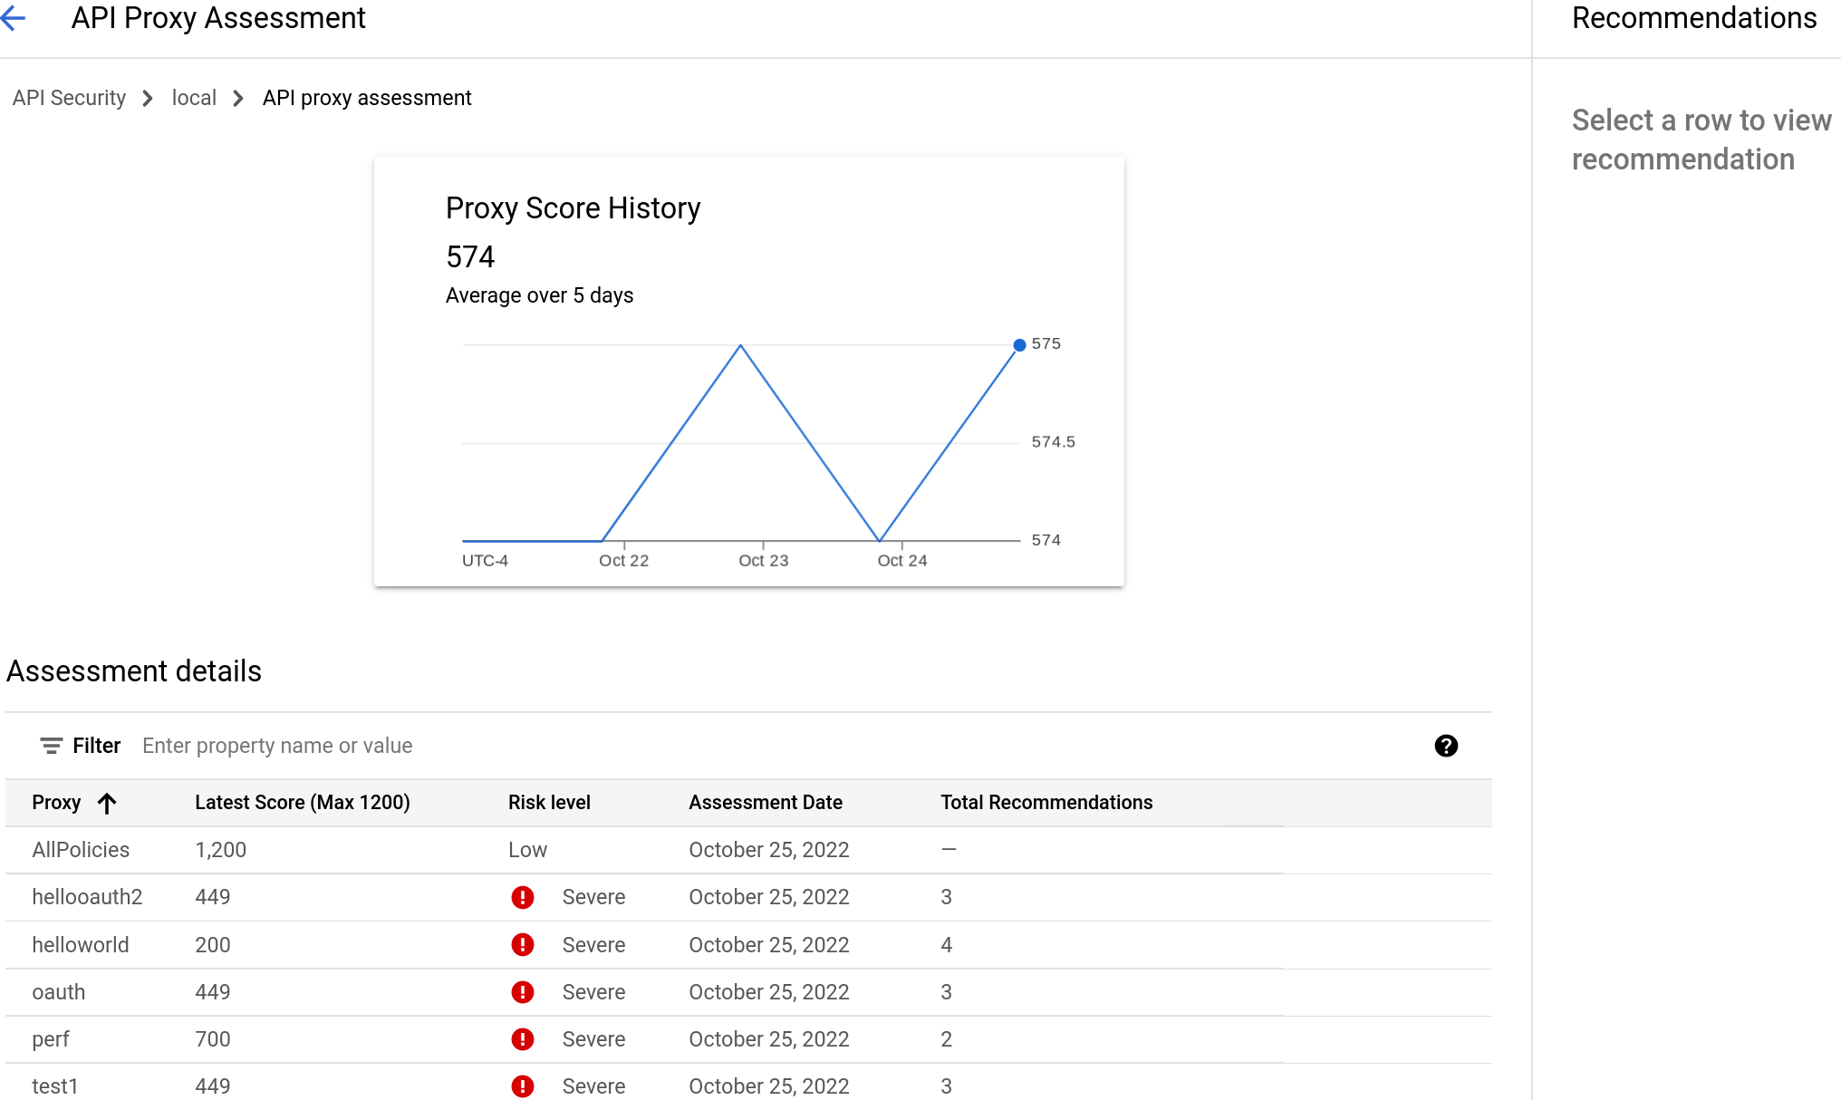Click the chevron after API Security breadcrumb

pos(146,98)
